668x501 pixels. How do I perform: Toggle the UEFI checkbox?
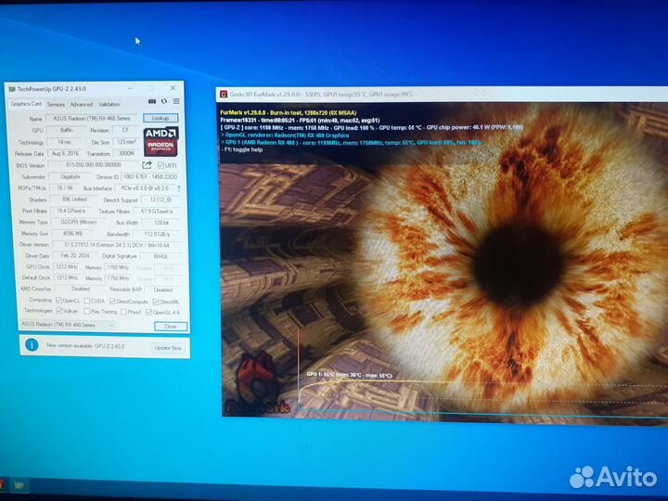[x=161, y=165]
